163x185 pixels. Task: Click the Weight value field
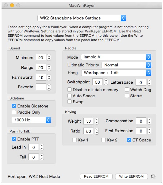tap(89, 121)
